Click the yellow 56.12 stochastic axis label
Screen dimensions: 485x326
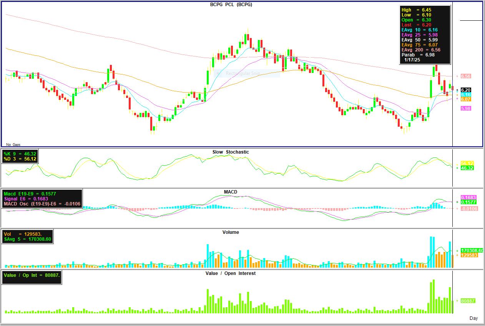467,163
